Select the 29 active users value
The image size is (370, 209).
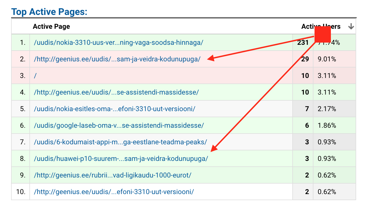tap(305, 59)
